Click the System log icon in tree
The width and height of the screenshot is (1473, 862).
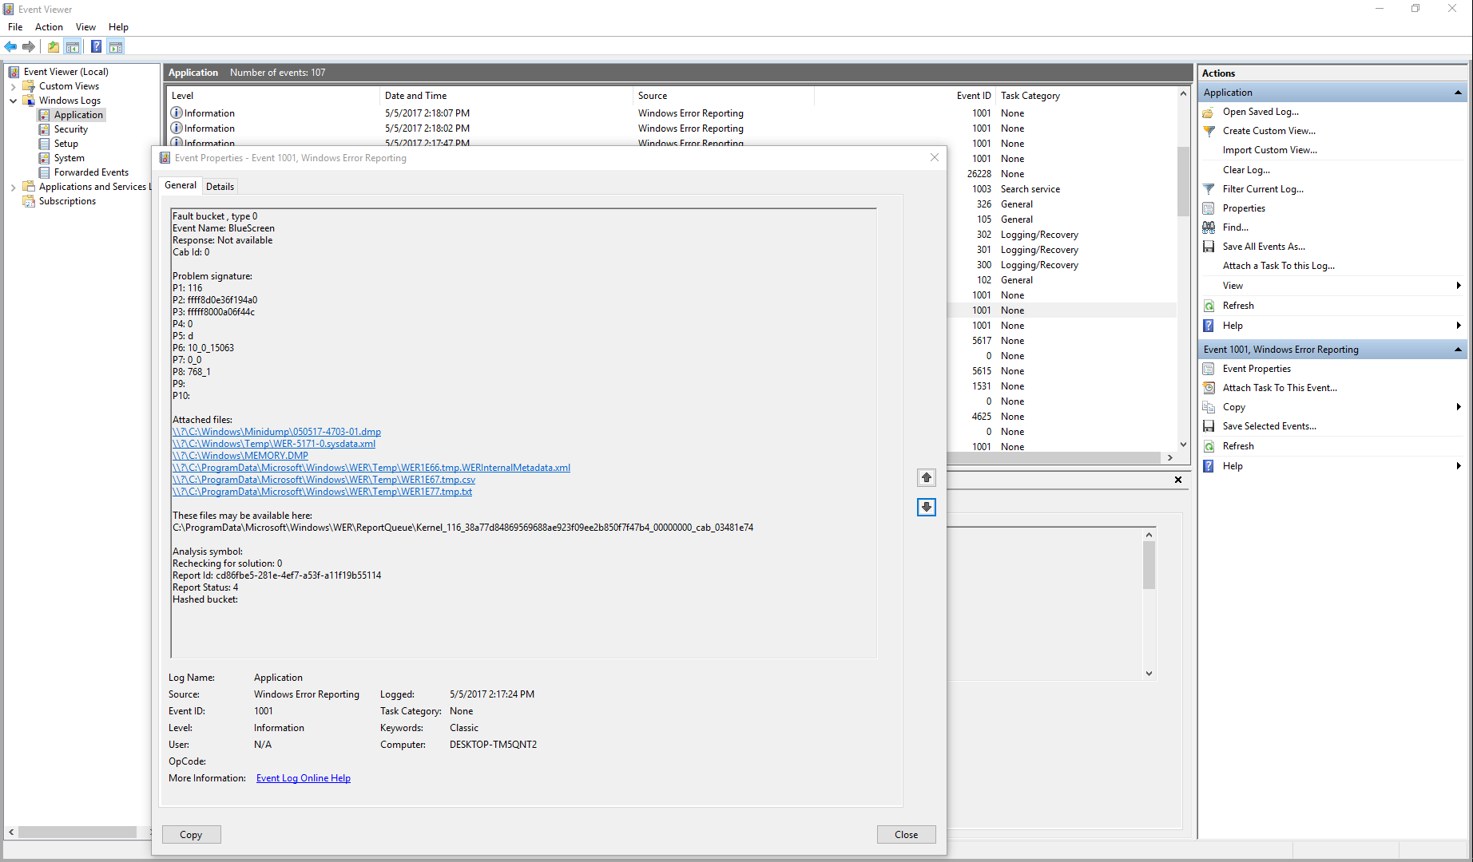(x=45, y=158)
